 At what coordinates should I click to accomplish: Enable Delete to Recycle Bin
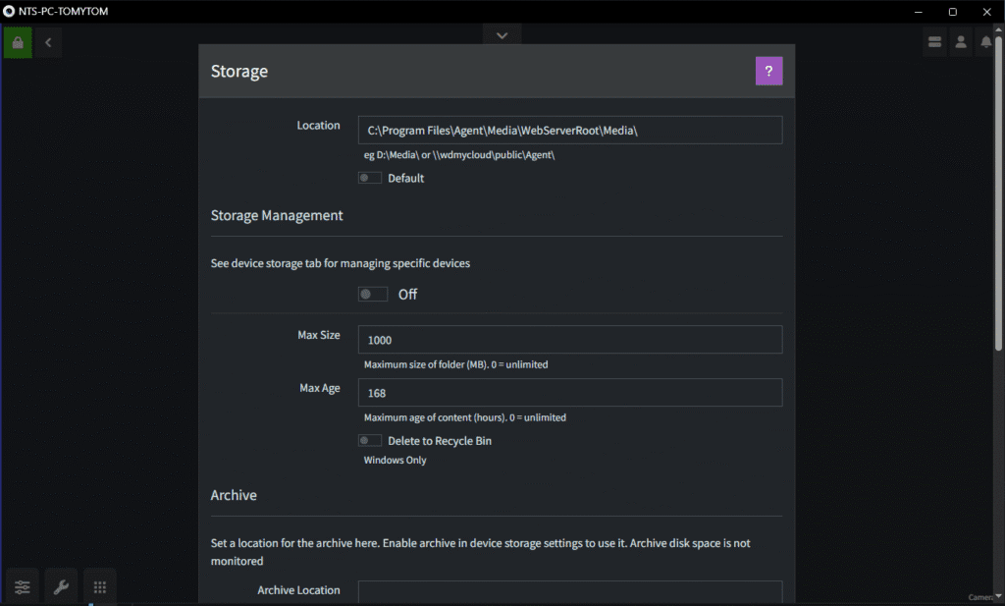[x=370, y=440]
